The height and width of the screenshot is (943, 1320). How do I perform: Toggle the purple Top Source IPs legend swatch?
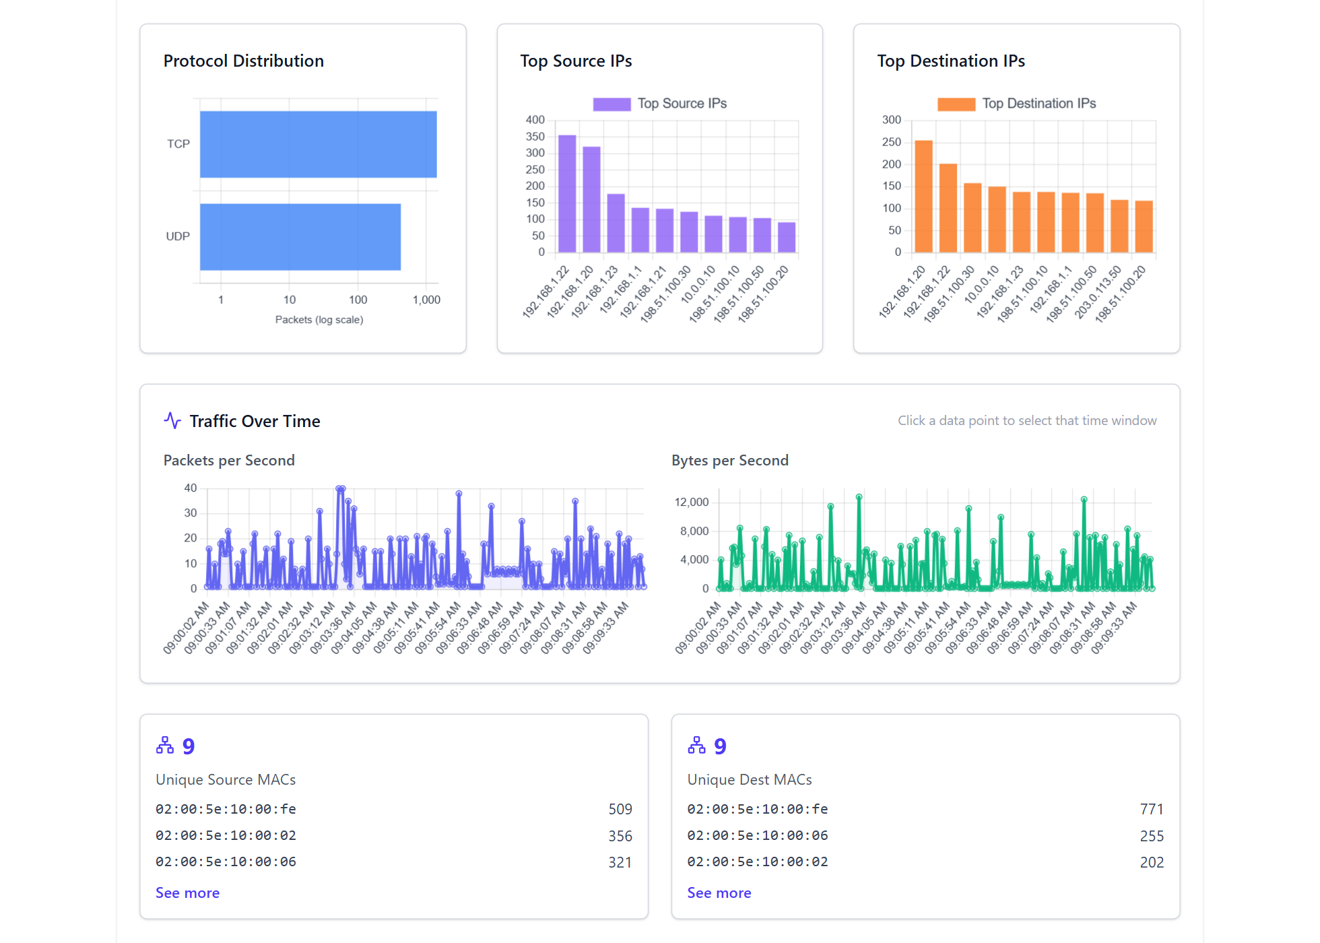(612, 104)
